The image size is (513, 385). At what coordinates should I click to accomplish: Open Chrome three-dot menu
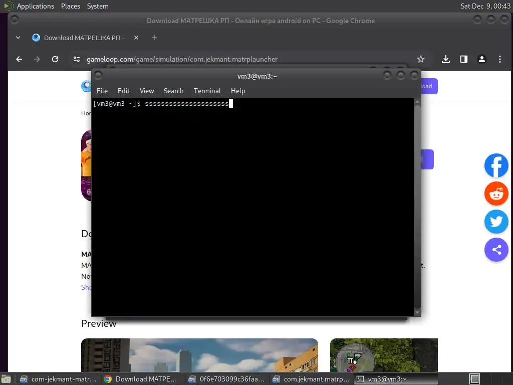499,59
